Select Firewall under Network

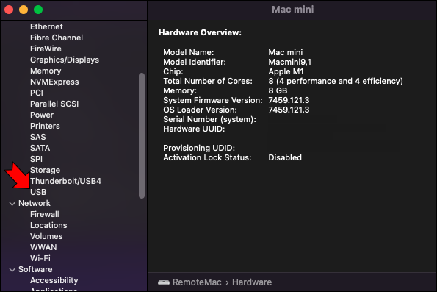tap(45, 214)
